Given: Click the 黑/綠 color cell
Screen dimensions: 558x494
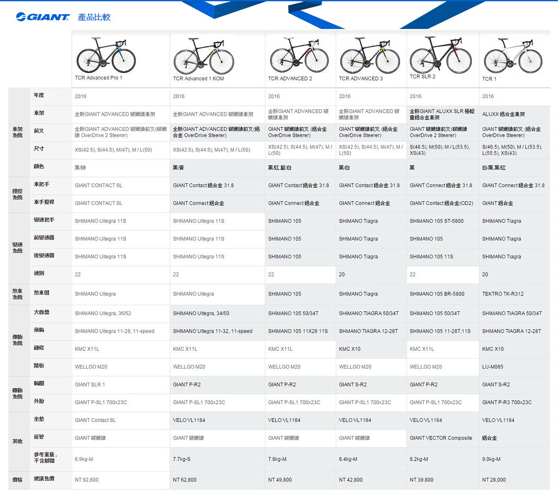Looking at the screenshot, I should (120, 168).
